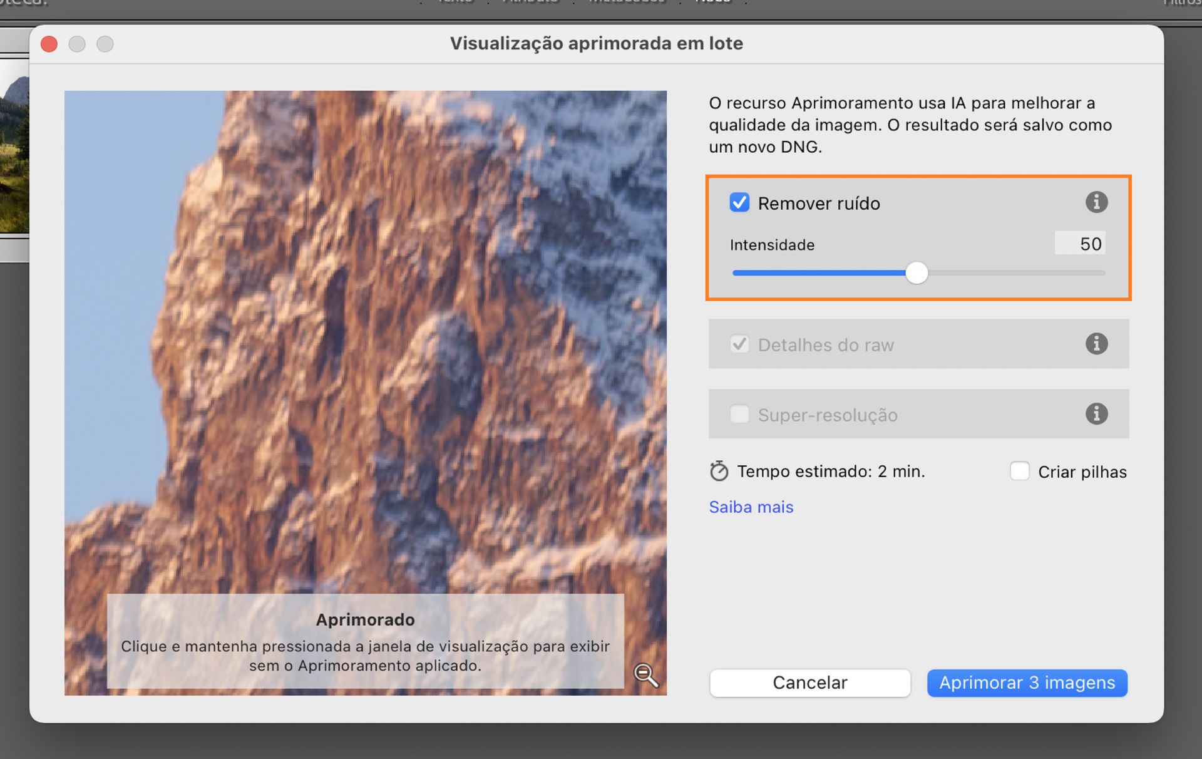
Task: Open the Saiba mais link
Action: click(x=751, y=507)
